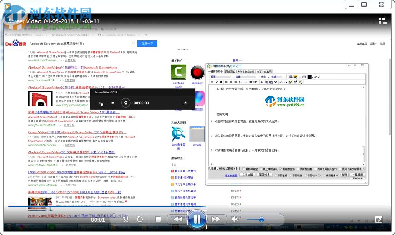Click the 百度一下 search button
This screenshot has width=395, height=235.
(147, 44)
